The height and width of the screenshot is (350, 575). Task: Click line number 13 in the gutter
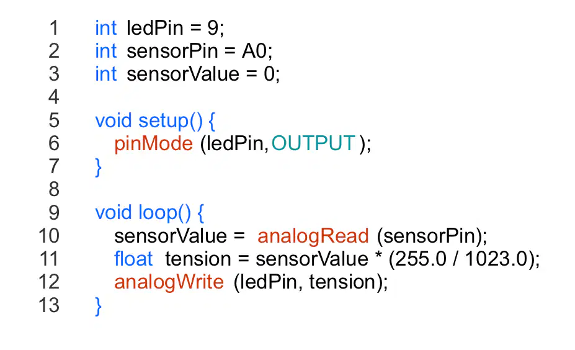click(49, 305)
